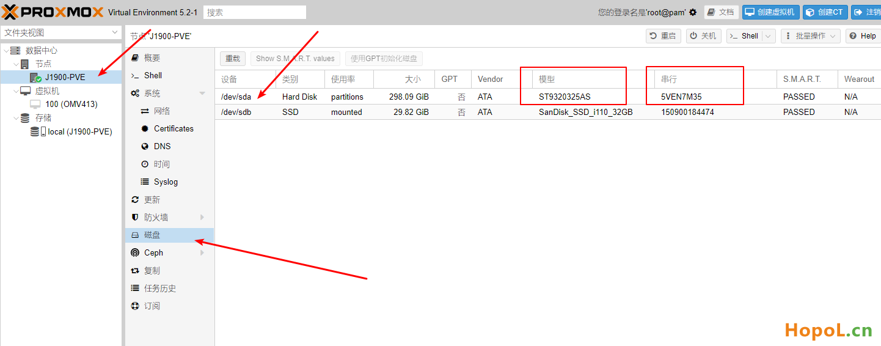Click the 磁盘 disk icon
This screenshot has width=881, height=346.
coord(135,235)
